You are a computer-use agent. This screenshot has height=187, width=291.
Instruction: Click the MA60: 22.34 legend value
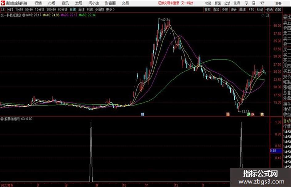pos(87,15)
